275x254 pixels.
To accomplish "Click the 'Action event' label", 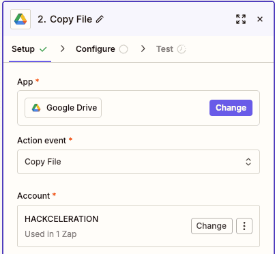I will click(42, 141).
